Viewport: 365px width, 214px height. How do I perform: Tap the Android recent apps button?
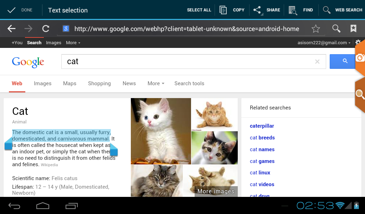click(x=71, y=205)
